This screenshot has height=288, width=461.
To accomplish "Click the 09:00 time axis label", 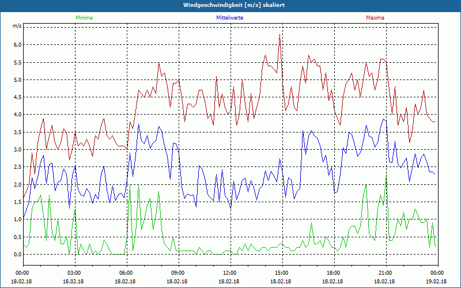I will pos(177,273).
